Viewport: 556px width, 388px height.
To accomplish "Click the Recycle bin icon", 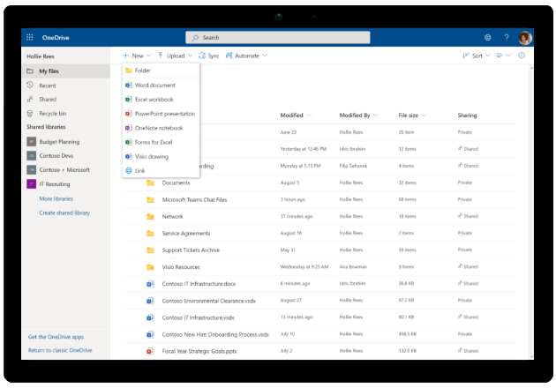I will (30, 114).
